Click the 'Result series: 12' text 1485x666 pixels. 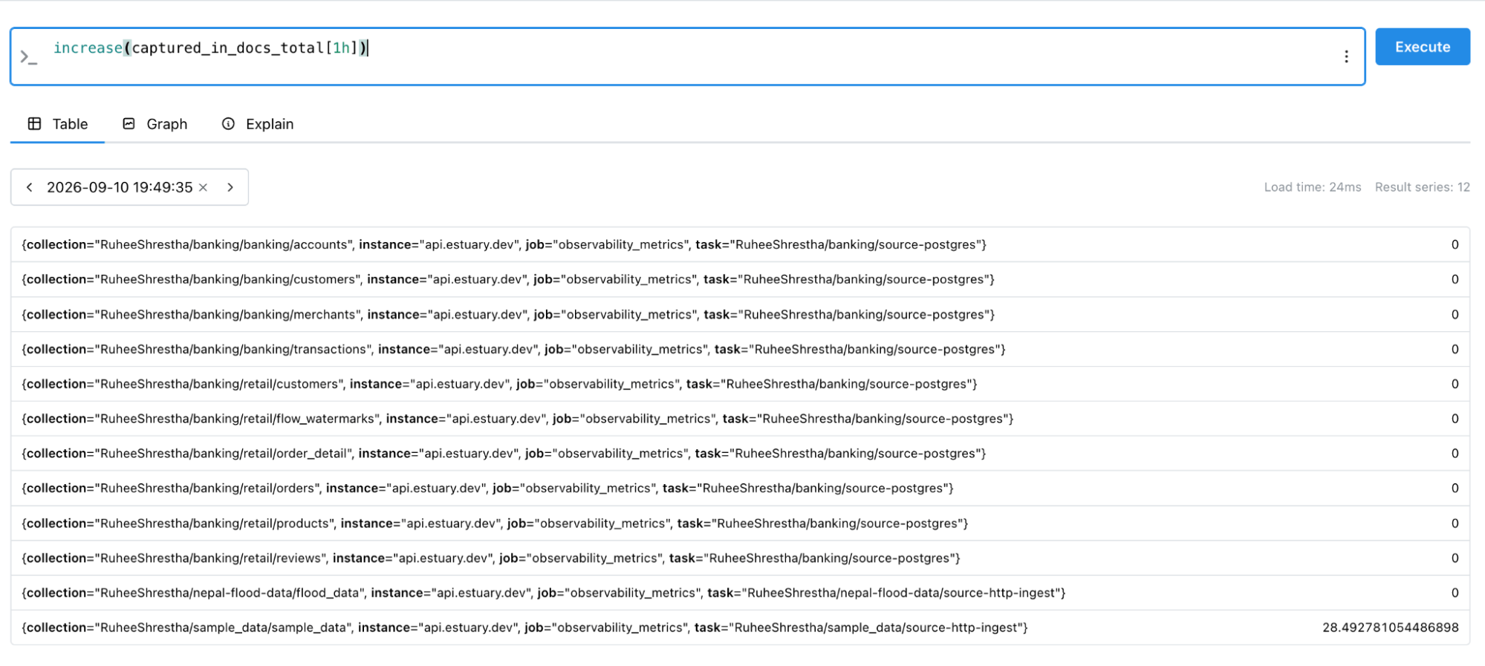coord(1422,187)
